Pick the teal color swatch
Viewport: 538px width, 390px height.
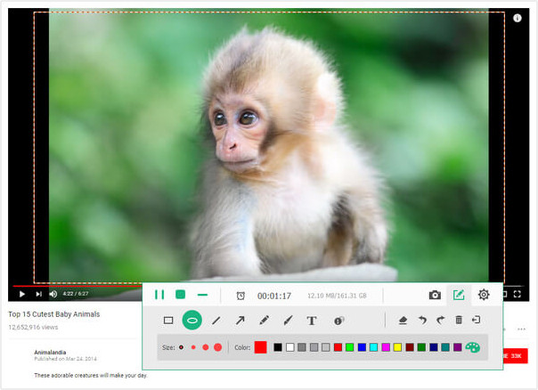coord(445,347)
